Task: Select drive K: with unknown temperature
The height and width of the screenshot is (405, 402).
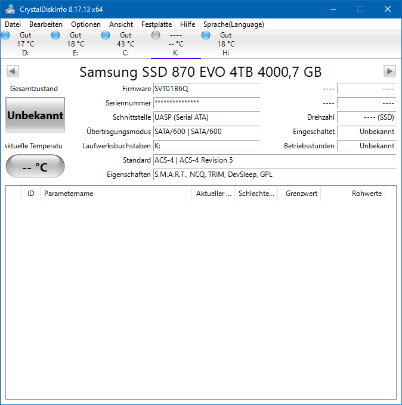Action: pyautogui.click(x=175, y=44)
